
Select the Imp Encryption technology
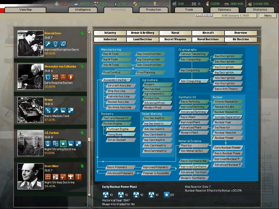pyautogui.click(x=228, y=67)
